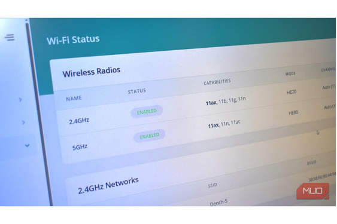Select the 2.4GHz radio row name
This screenshot has height=224, width=337.
pyautogui.click(x=79, y=121)
